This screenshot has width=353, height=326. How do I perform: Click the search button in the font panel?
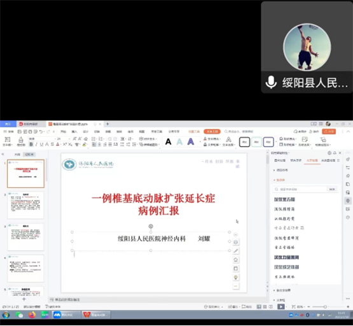[x=332, y=189]
